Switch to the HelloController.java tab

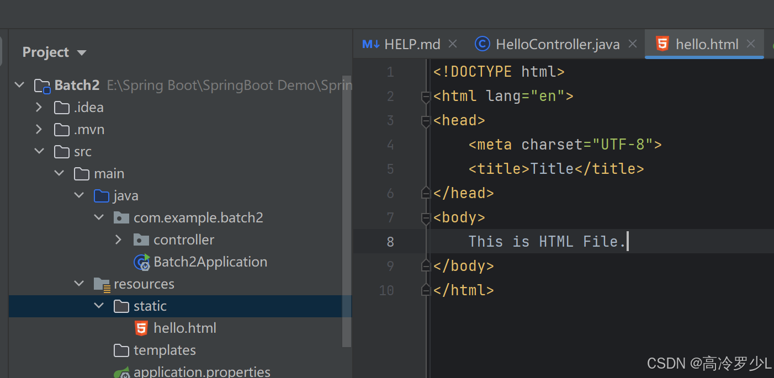556,44
